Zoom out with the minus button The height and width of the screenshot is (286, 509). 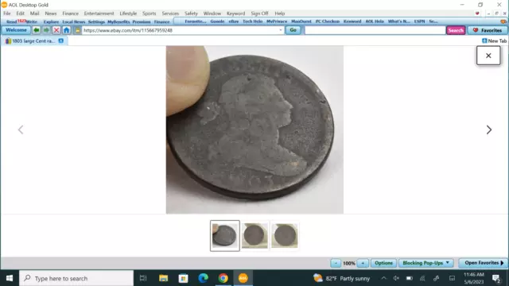(336, 263)
